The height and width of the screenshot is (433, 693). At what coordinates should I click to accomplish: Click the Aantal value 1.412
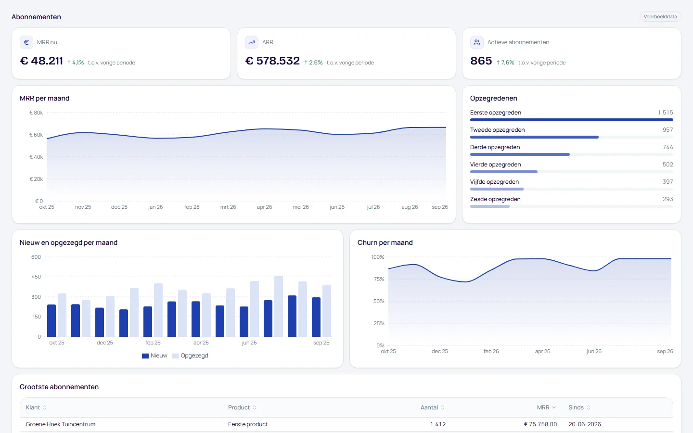click(438, 424)
